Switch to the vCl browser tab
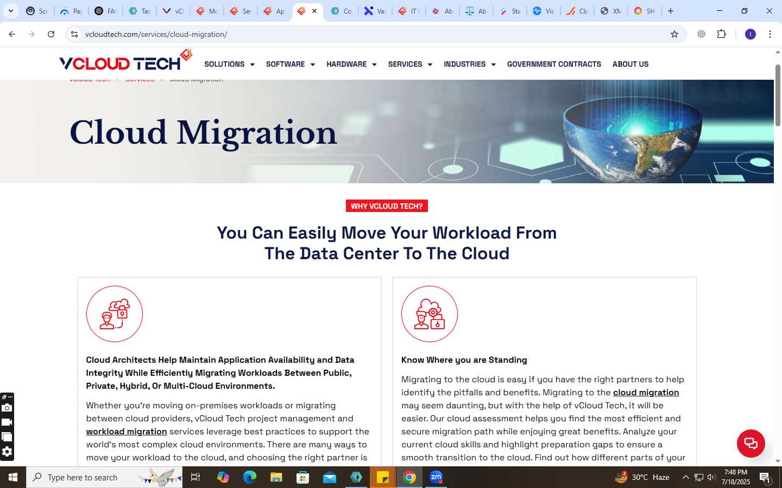This screenshot has height=488, width=782. 173,11
